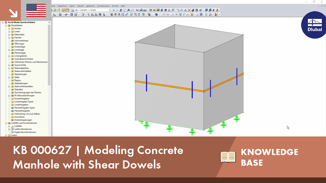Open the Zusatzmodule menu

point(103,6)
